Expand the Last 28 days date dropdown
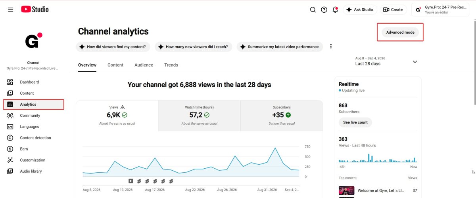 pos(387,61)
